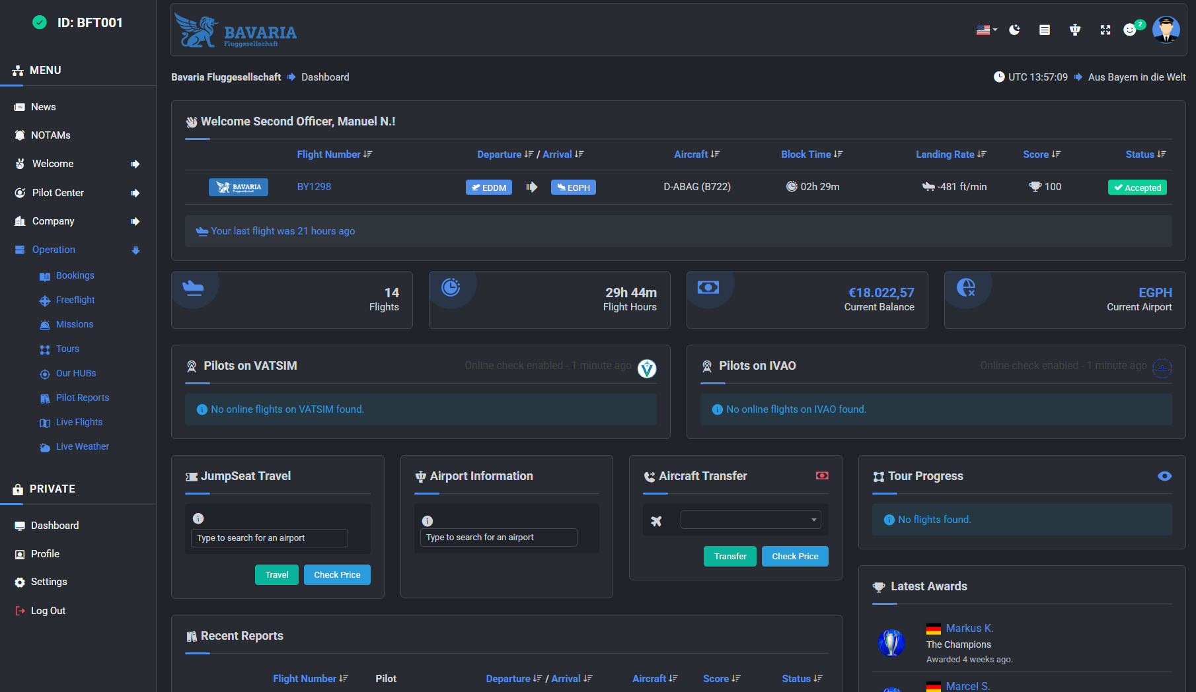1196x692 pixels.
Task: Sort welcome table by Score
Action: point(1041,154)
